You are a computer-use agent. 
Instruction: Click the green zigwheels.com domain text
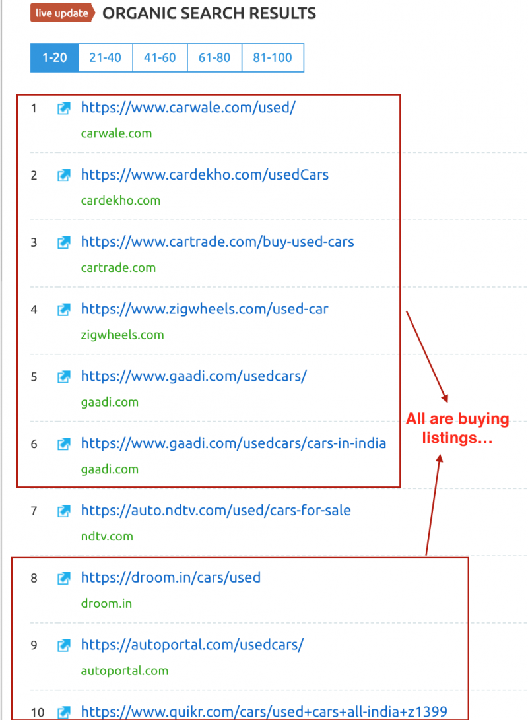pyautogui.click(x=123, y=335)
